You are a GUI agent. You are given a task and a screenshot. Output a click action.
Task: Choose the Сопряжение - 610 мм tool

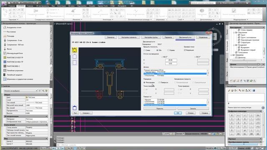point(13,45)
